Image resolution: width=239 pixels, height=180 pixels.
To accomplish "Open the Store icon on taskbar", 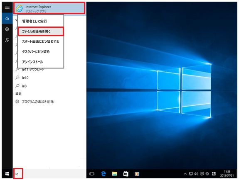I will [126, 174].
